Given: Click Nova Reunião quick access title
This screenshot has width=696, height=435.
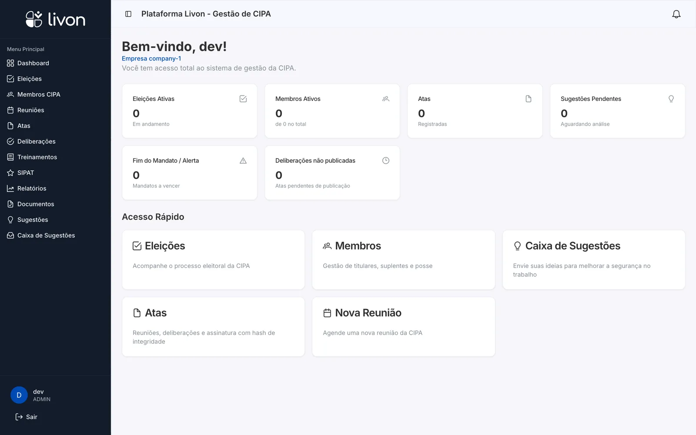Looking at the screenshot, I should (x=368, y=313).
